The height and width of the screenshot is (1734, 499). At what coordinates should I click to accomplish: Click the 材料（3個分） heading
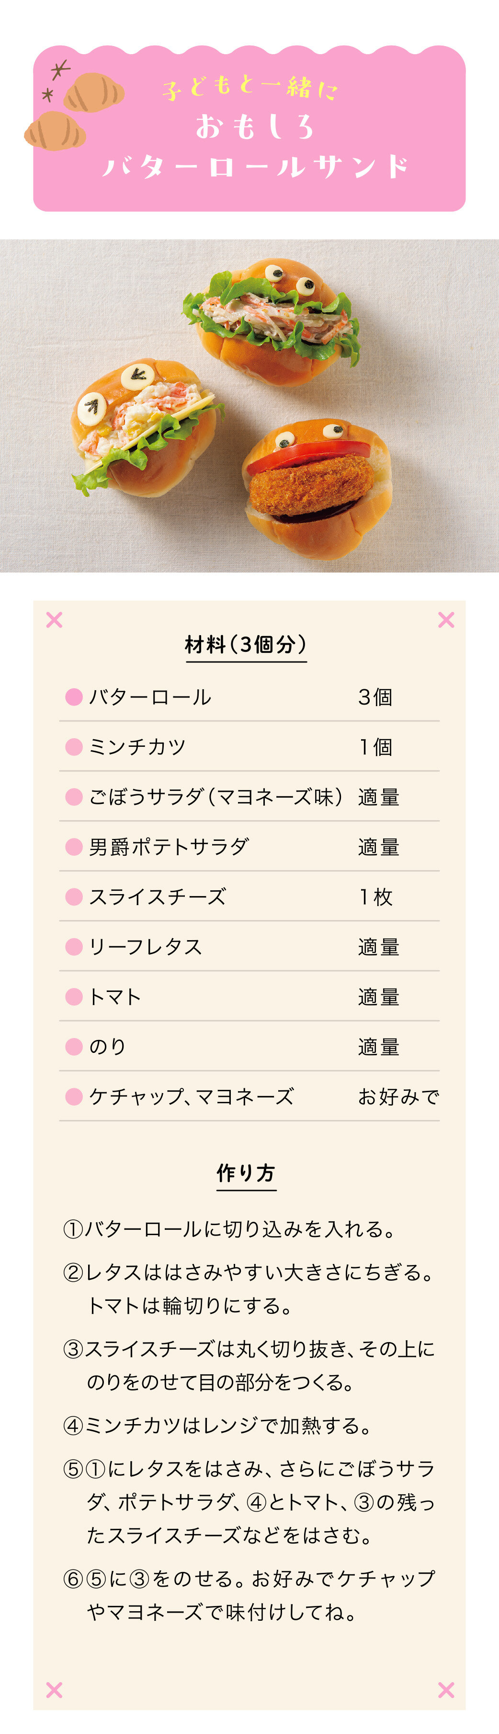(x=246, y=645)
